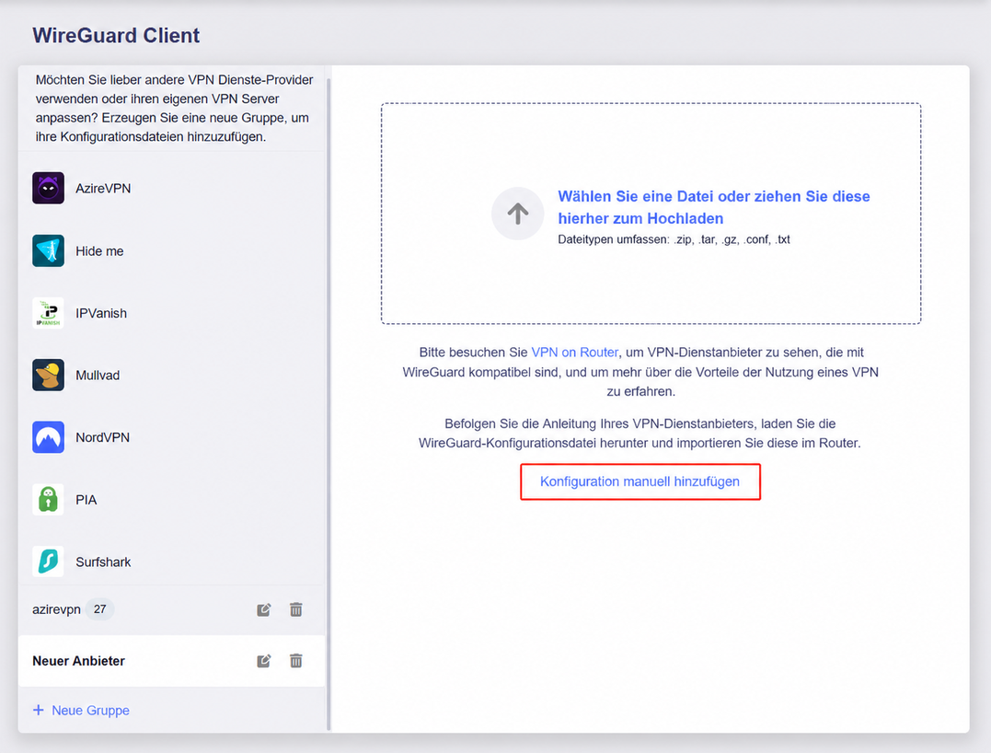Screen dimensions: 991x753
Task: Select AzireVPN provider name
Action: point(103,189)
